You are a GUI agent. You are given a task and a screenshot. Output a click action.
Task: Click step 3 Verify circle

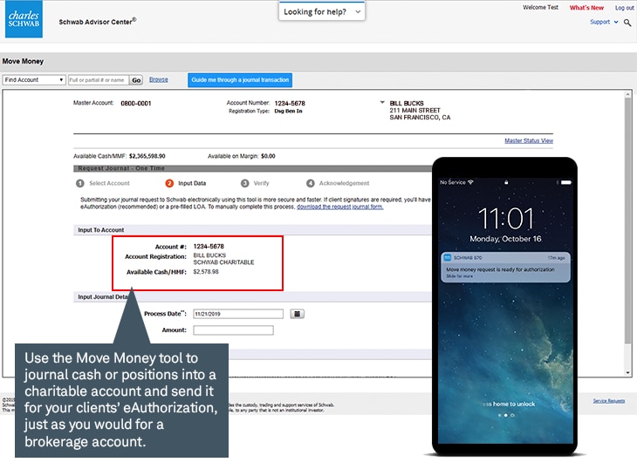point(244,183)
